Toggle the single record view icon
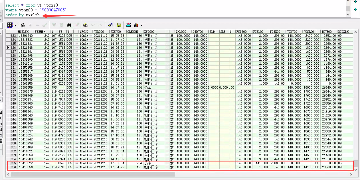 (86, 25)
